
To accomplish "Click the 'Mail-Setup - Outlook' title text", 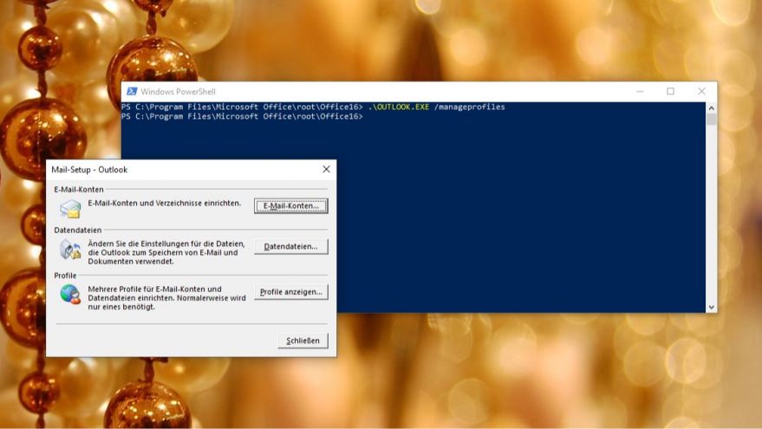I will (89, 170).
